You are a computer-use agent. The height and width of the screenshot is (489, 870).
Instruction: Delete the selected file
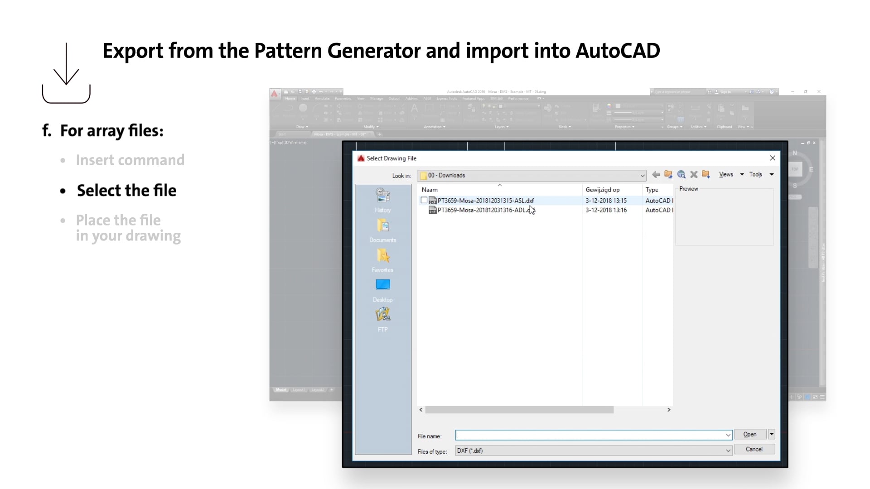pos(694,174)
